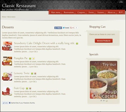Open the Main menu navigation item

55,12
